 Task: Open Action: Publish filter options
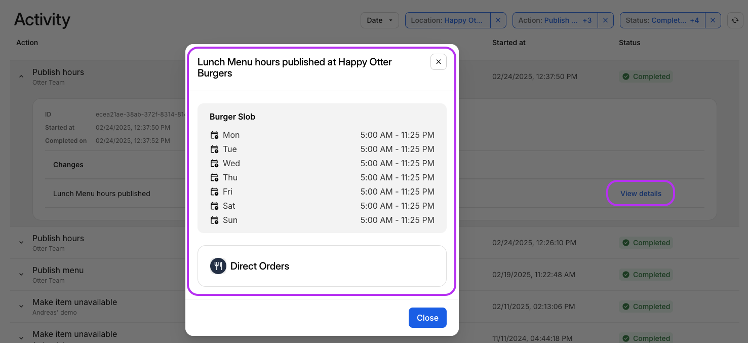555,20
